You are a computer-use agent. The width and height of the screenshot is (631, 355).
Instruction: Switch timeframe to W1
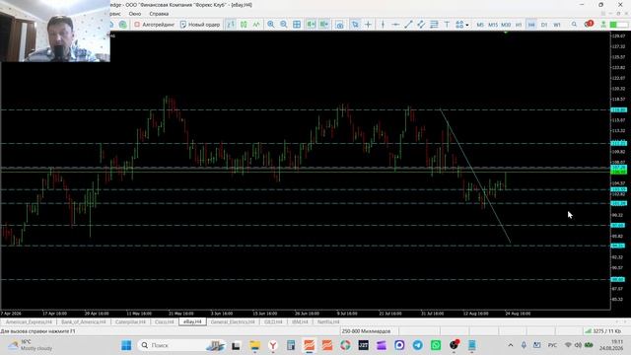pyautogui.click(x=557, y=25)
